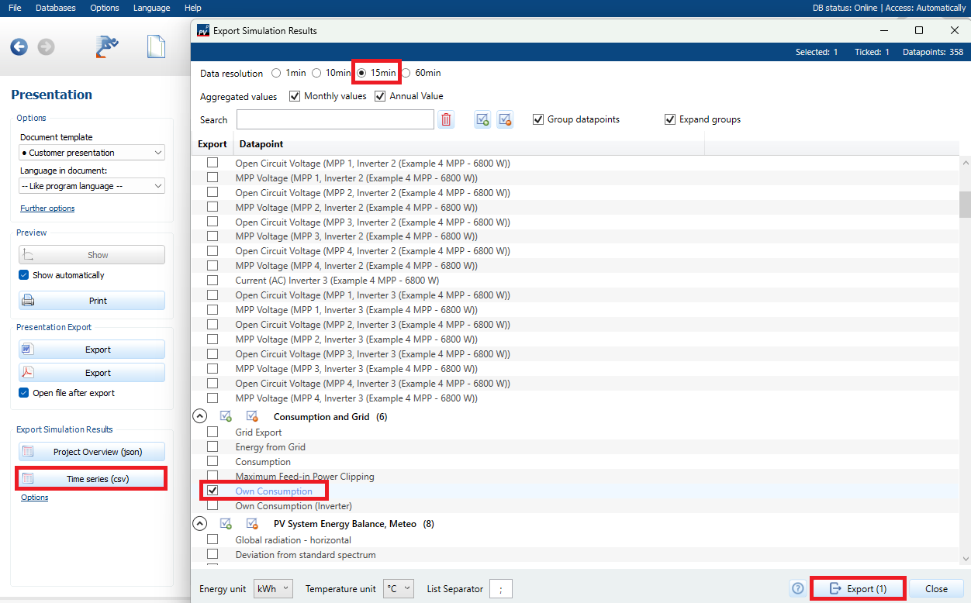
Task: Untick all in PV System Energy Balance group
Action: click(252, 524)
